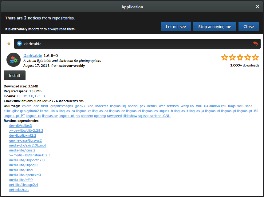The width and height of the screenshot is (264, 197).
Task: Click the slideshow USE flag
Action: click(x=130, y=116)
